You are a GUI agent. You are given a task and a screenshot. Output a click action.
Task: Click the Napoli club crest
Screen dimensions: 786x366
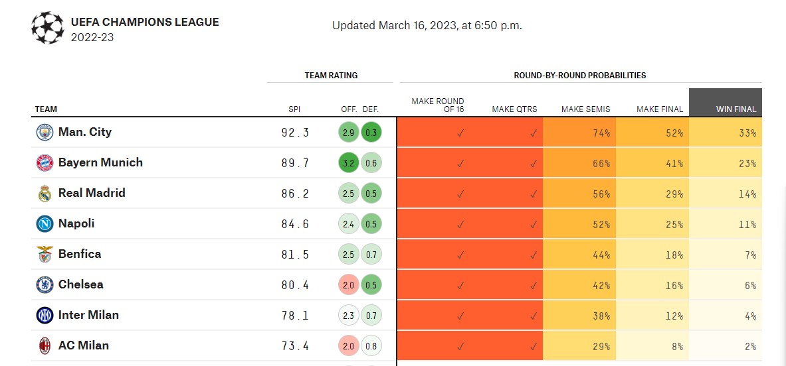[45, 223]
